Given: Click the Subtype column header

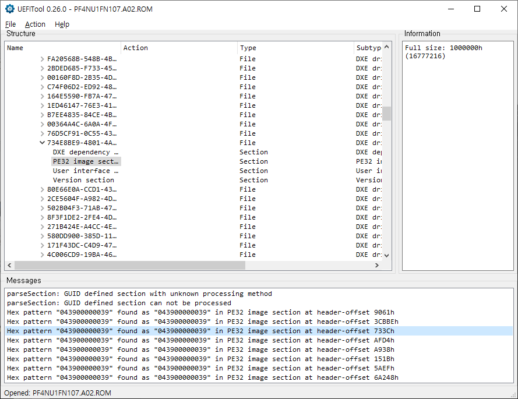Looking at the screenshot, I should [x=368, y=48].
